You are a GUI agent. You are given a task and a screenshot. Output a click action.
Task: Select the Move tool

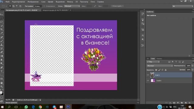pyautogui.click(x=2, y=15)
